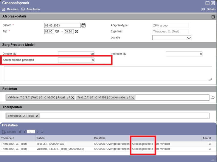The width and height of the screenshot is (217, 162).
Task: Click the patient search magnifier icon
Action: 213,97
